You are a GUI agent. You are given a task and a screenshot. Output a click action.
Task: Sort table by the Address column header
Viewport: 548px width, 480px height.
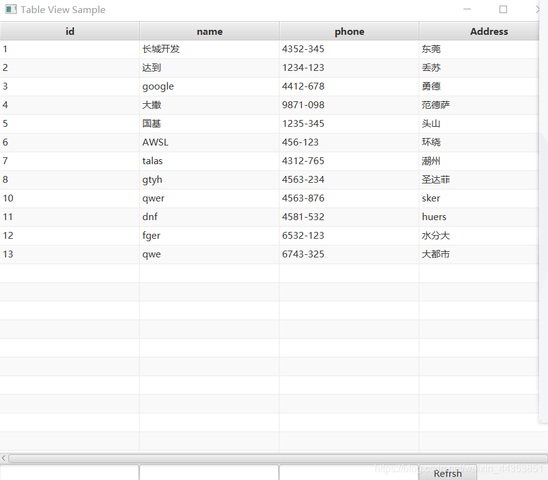488,31
